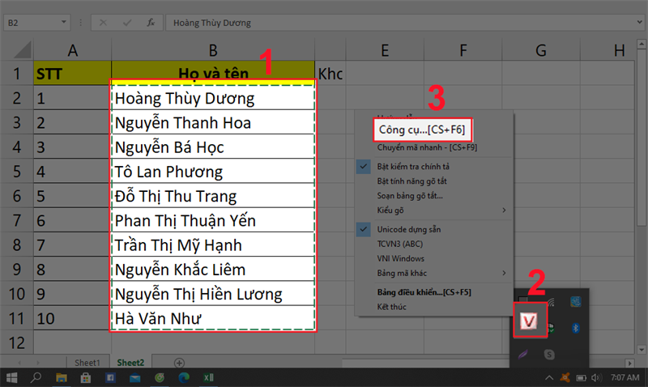Screen dimensions: 648x387
Task: Click cell containing Nguyễn Thanh Hoa
Action: (213, 123)
